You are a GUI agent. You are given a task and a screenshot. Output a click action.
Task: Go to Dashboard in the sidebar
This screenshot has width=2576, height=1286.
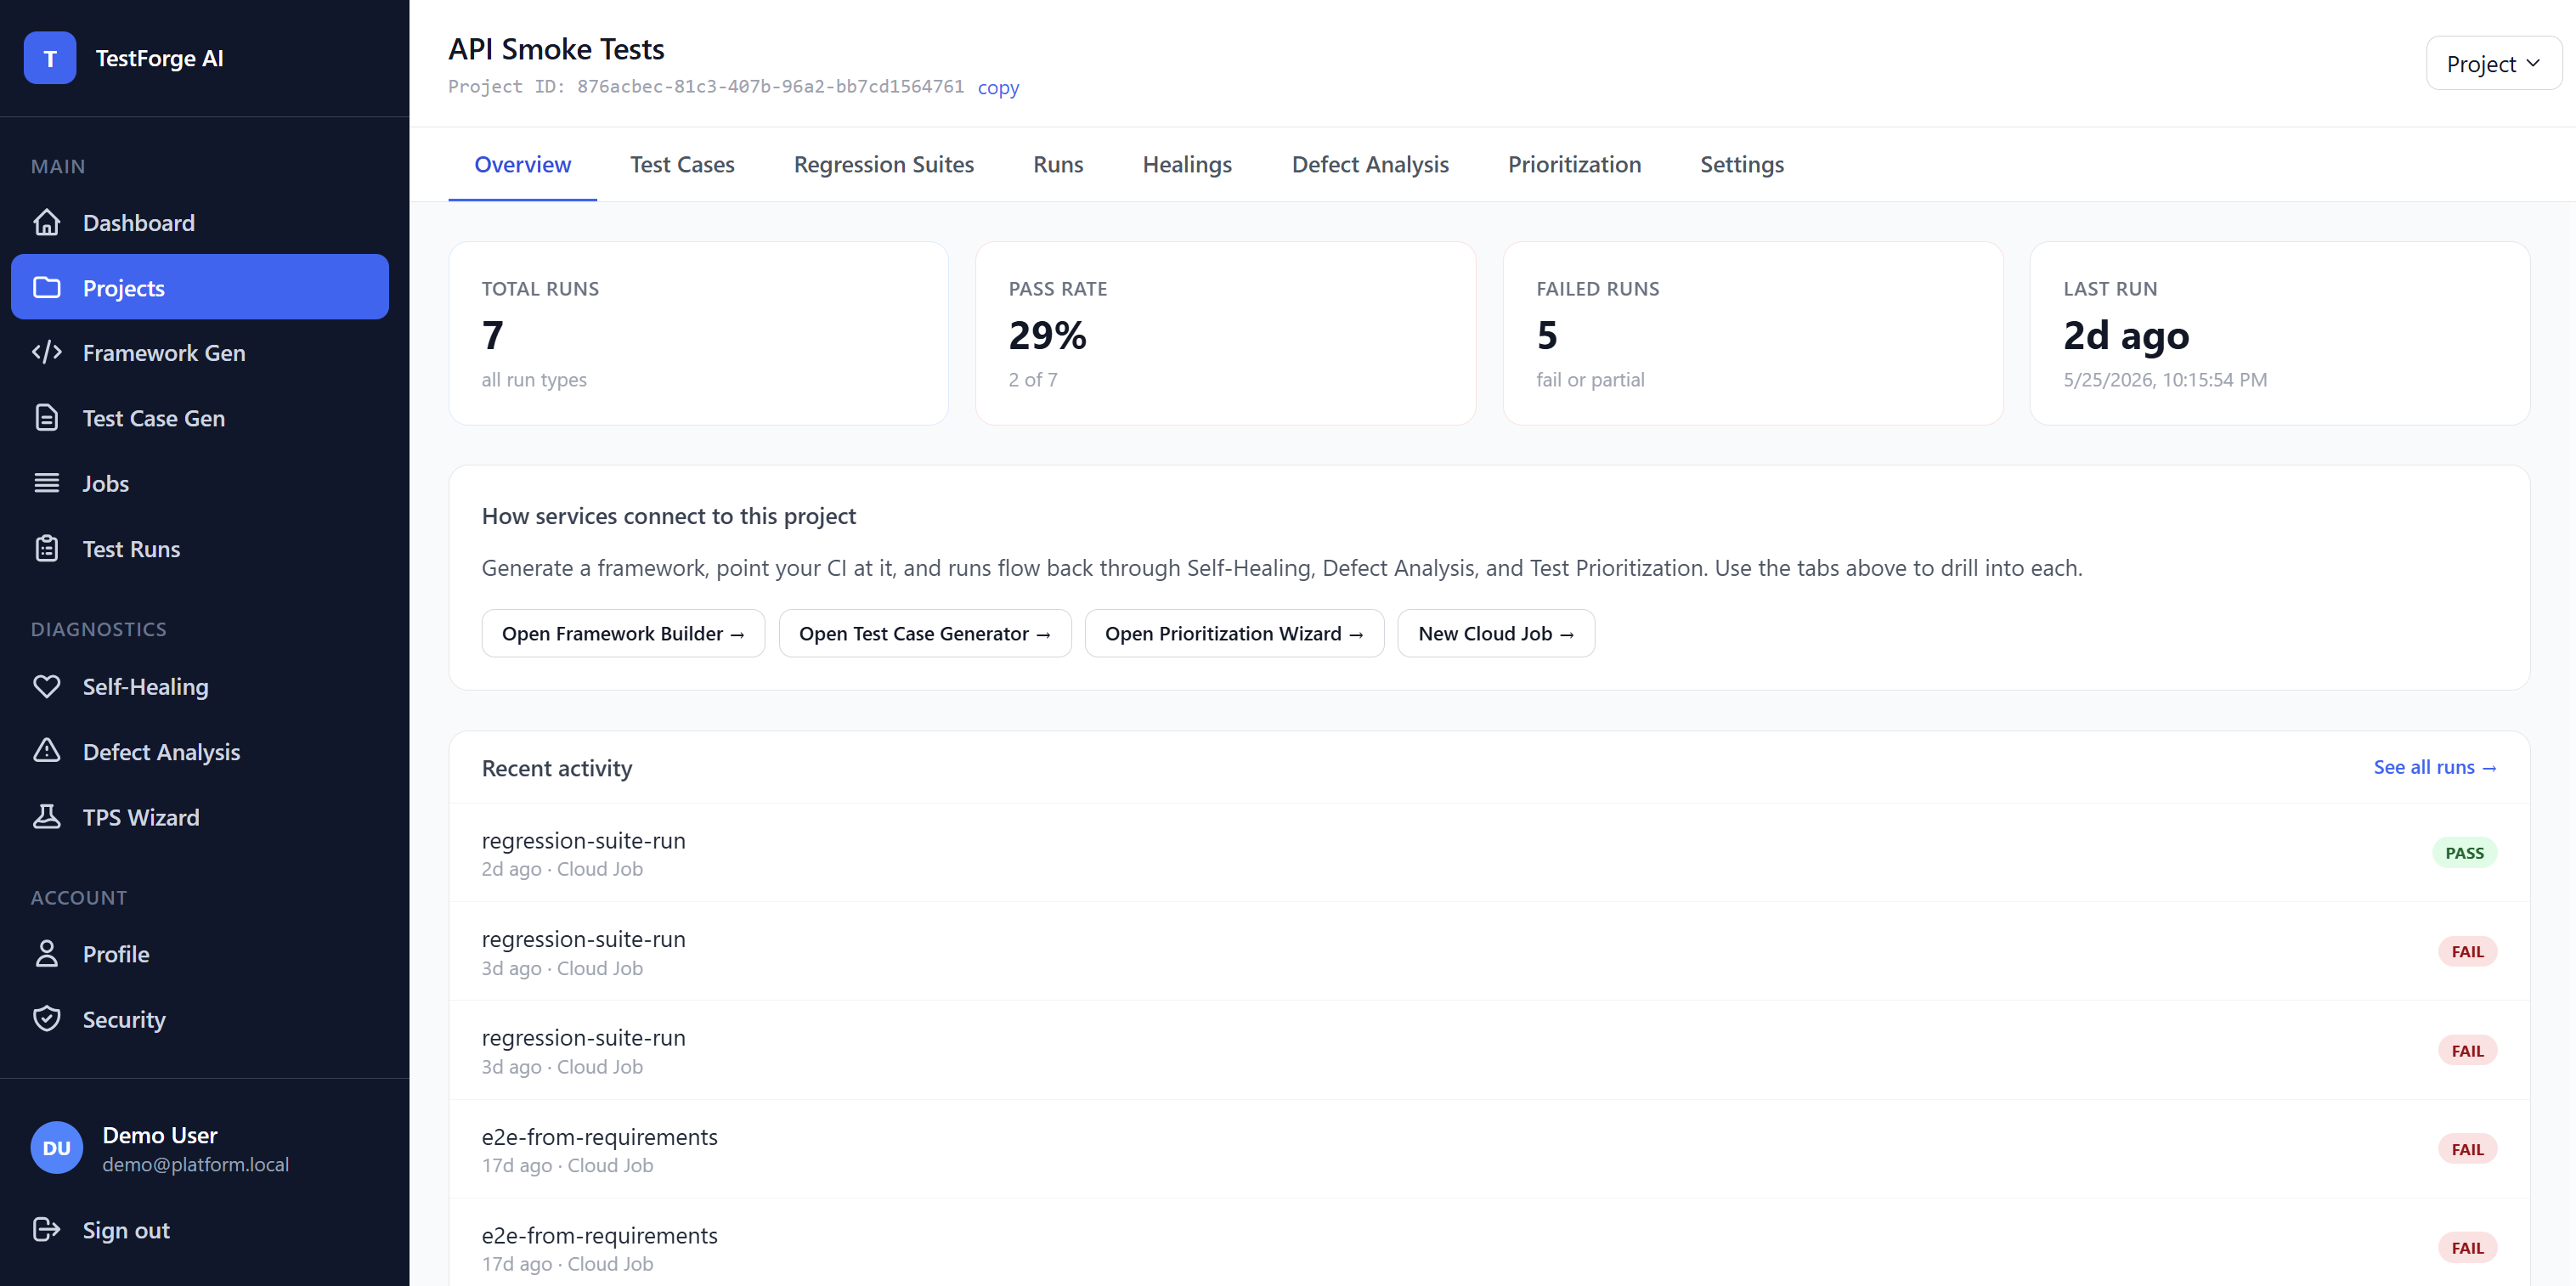point(200,222)
